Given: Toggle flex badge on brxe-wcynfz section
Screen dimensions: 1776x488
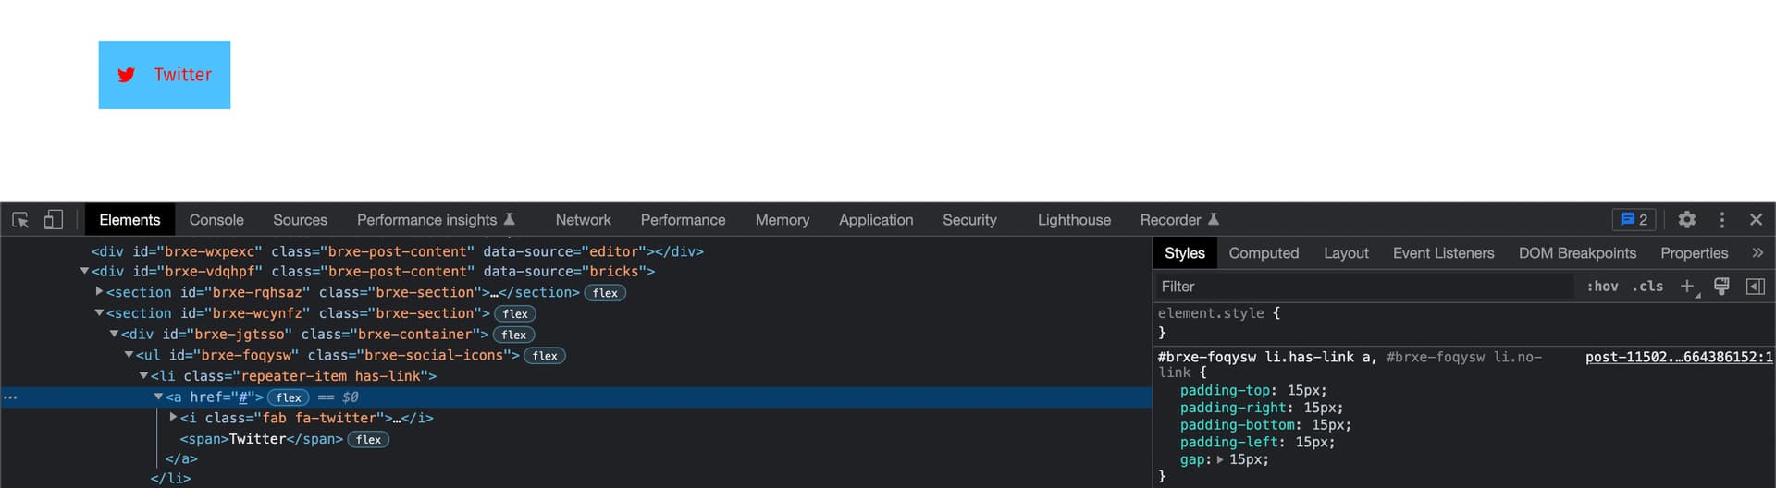Looking at the screenshot, I should coord(515,314).
